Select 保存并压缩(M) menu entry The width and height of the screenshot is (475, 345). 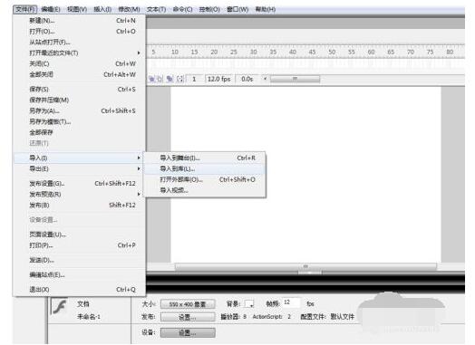[80, 101]
